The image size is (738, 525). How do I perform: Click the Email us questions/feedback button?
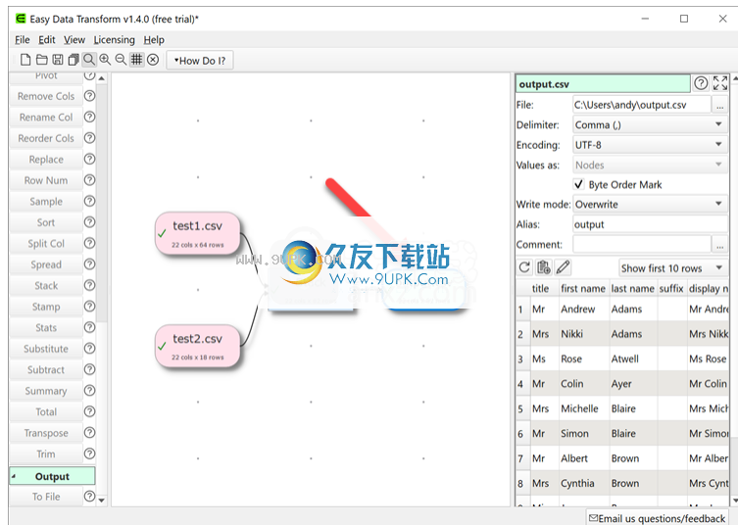pos(657,518)
